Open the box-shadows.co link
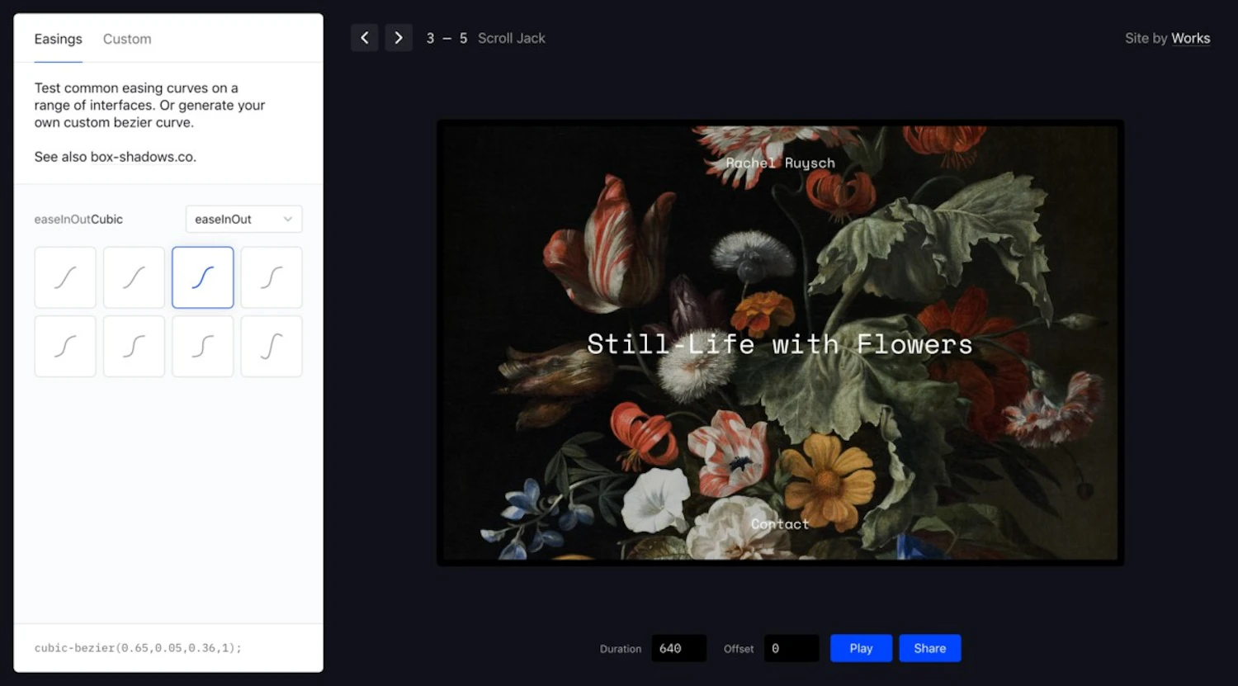The height and width of the screenshot is (686, 1238). (142, 157)
